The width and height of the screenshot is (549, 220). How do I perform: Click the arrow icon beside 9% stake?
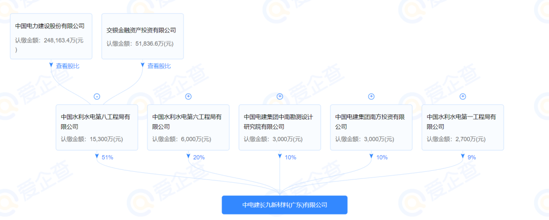tap(463, 157)
